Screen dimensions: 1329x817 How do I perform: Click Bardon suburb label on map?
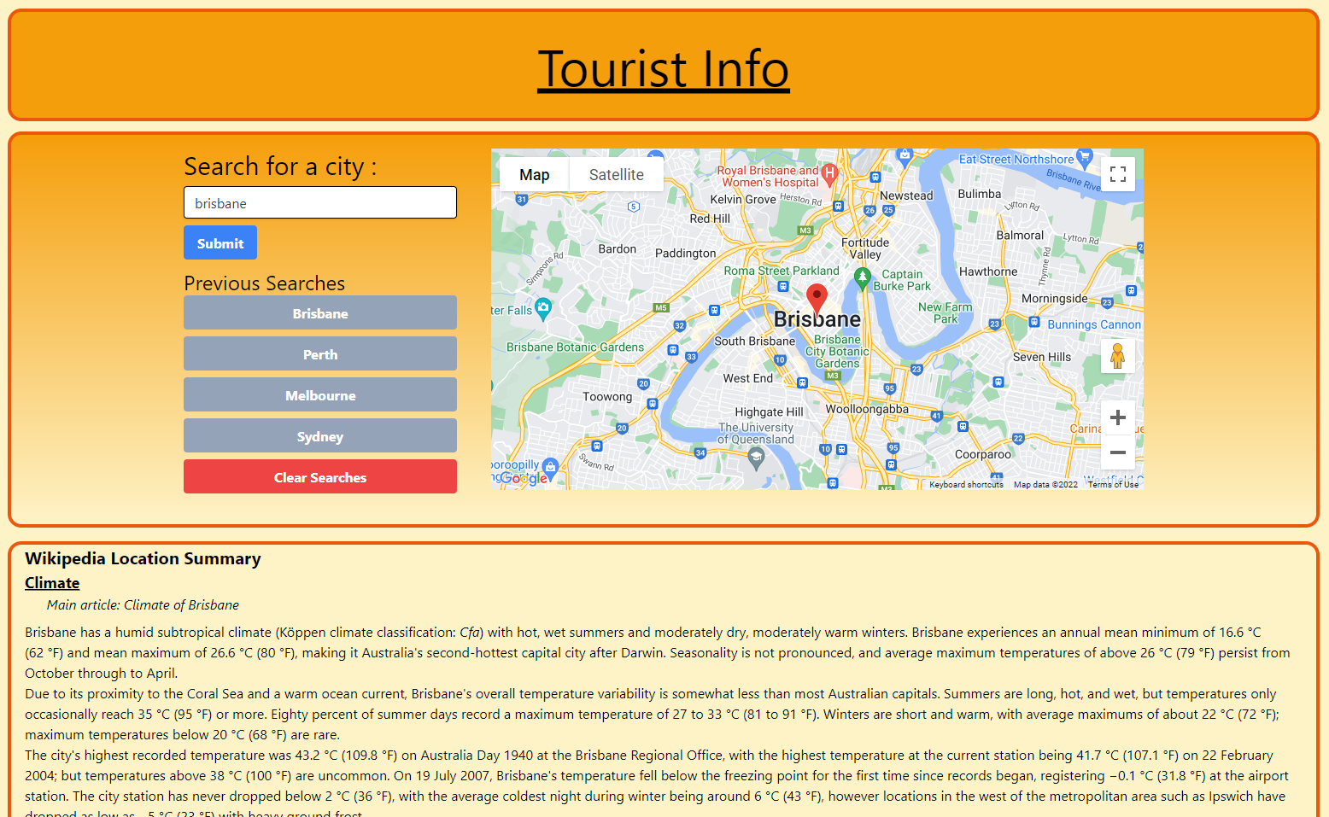click(617, 248)
